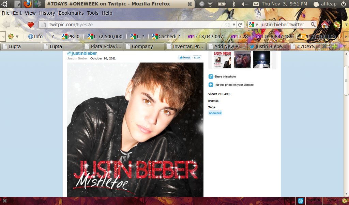
Task: Open the File menu
Action: click(x=5, y=13)
